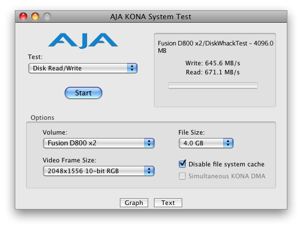
Task: Click the Options group label
Action: tap(43, 118)
